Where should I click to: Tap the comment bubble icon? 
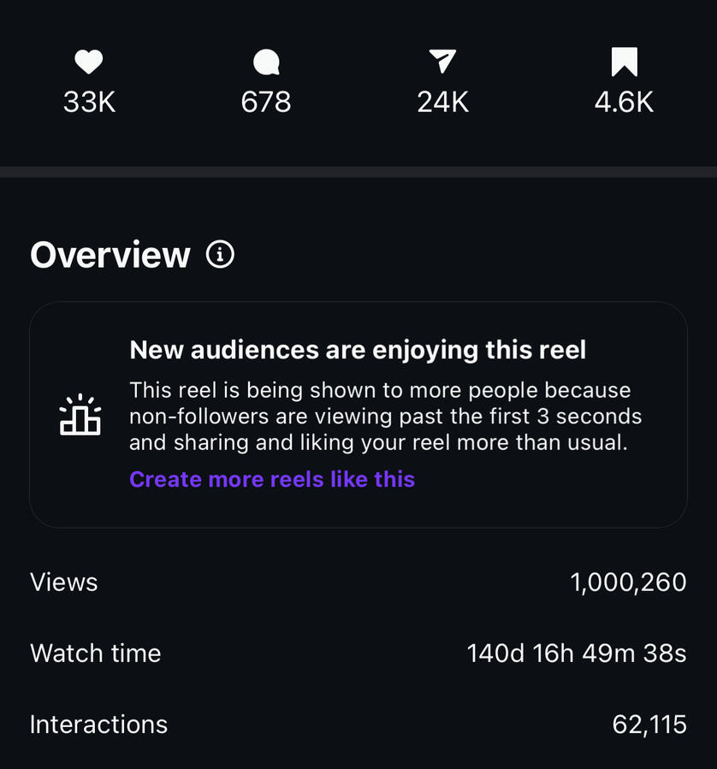tap(266, 62)
